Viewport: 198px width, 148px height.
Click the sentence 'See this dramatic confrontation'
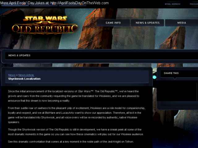(71, 142)
